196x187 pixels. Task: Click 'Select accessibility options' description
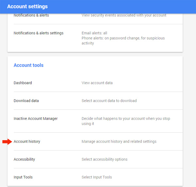(105, 159)
